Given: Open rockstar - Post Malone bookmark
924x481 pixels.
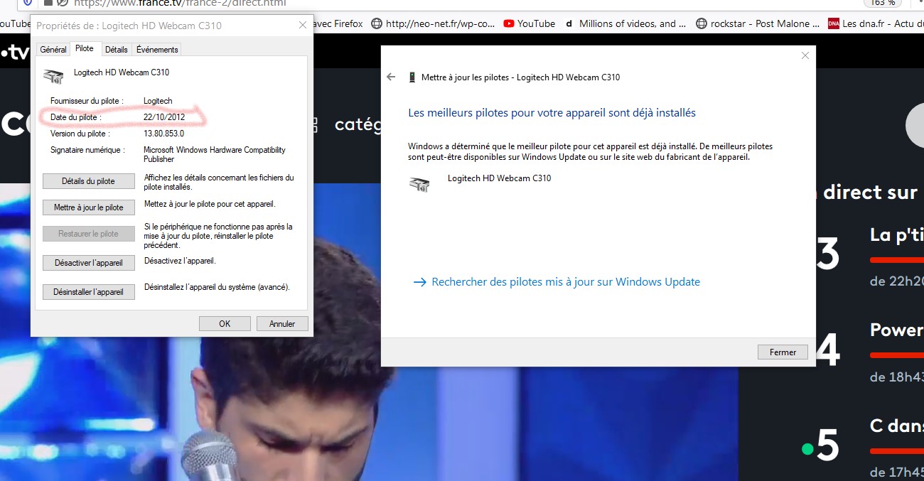Looking at the screenshot, I should pyautogui.click(x=759, y=23).
